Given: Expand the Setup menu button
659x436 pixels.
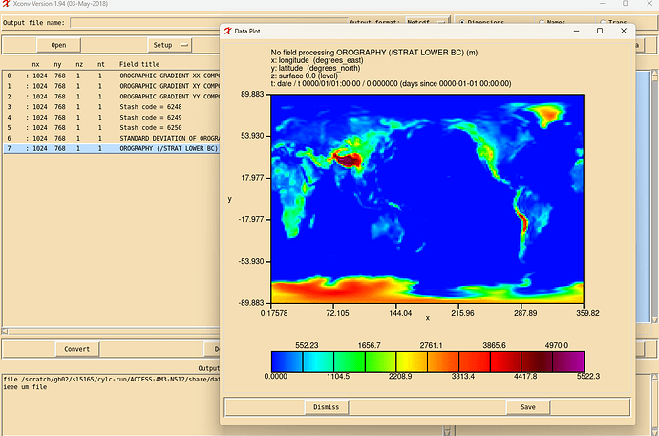Looking at the screenshot, I should [171, 45].
